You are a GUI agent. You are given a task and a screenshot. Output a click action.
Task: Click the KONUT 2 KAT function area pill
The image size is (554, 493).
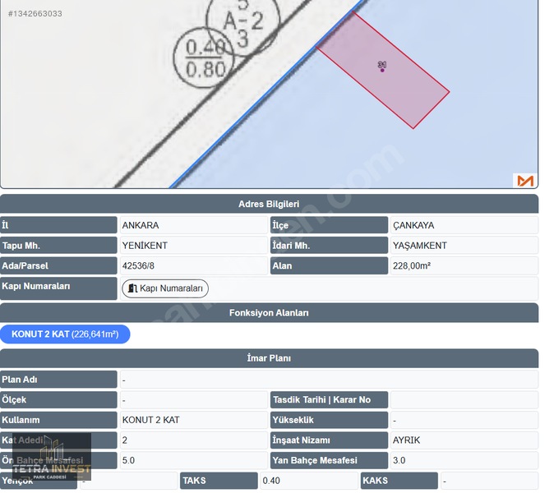tap(65, 334)
